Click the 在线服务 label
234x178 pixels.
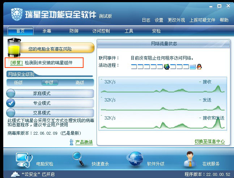click(x=211, y=164)
